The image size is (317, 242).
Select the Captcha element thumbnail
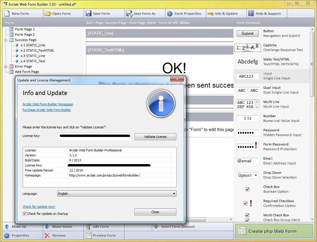(247, 48)
